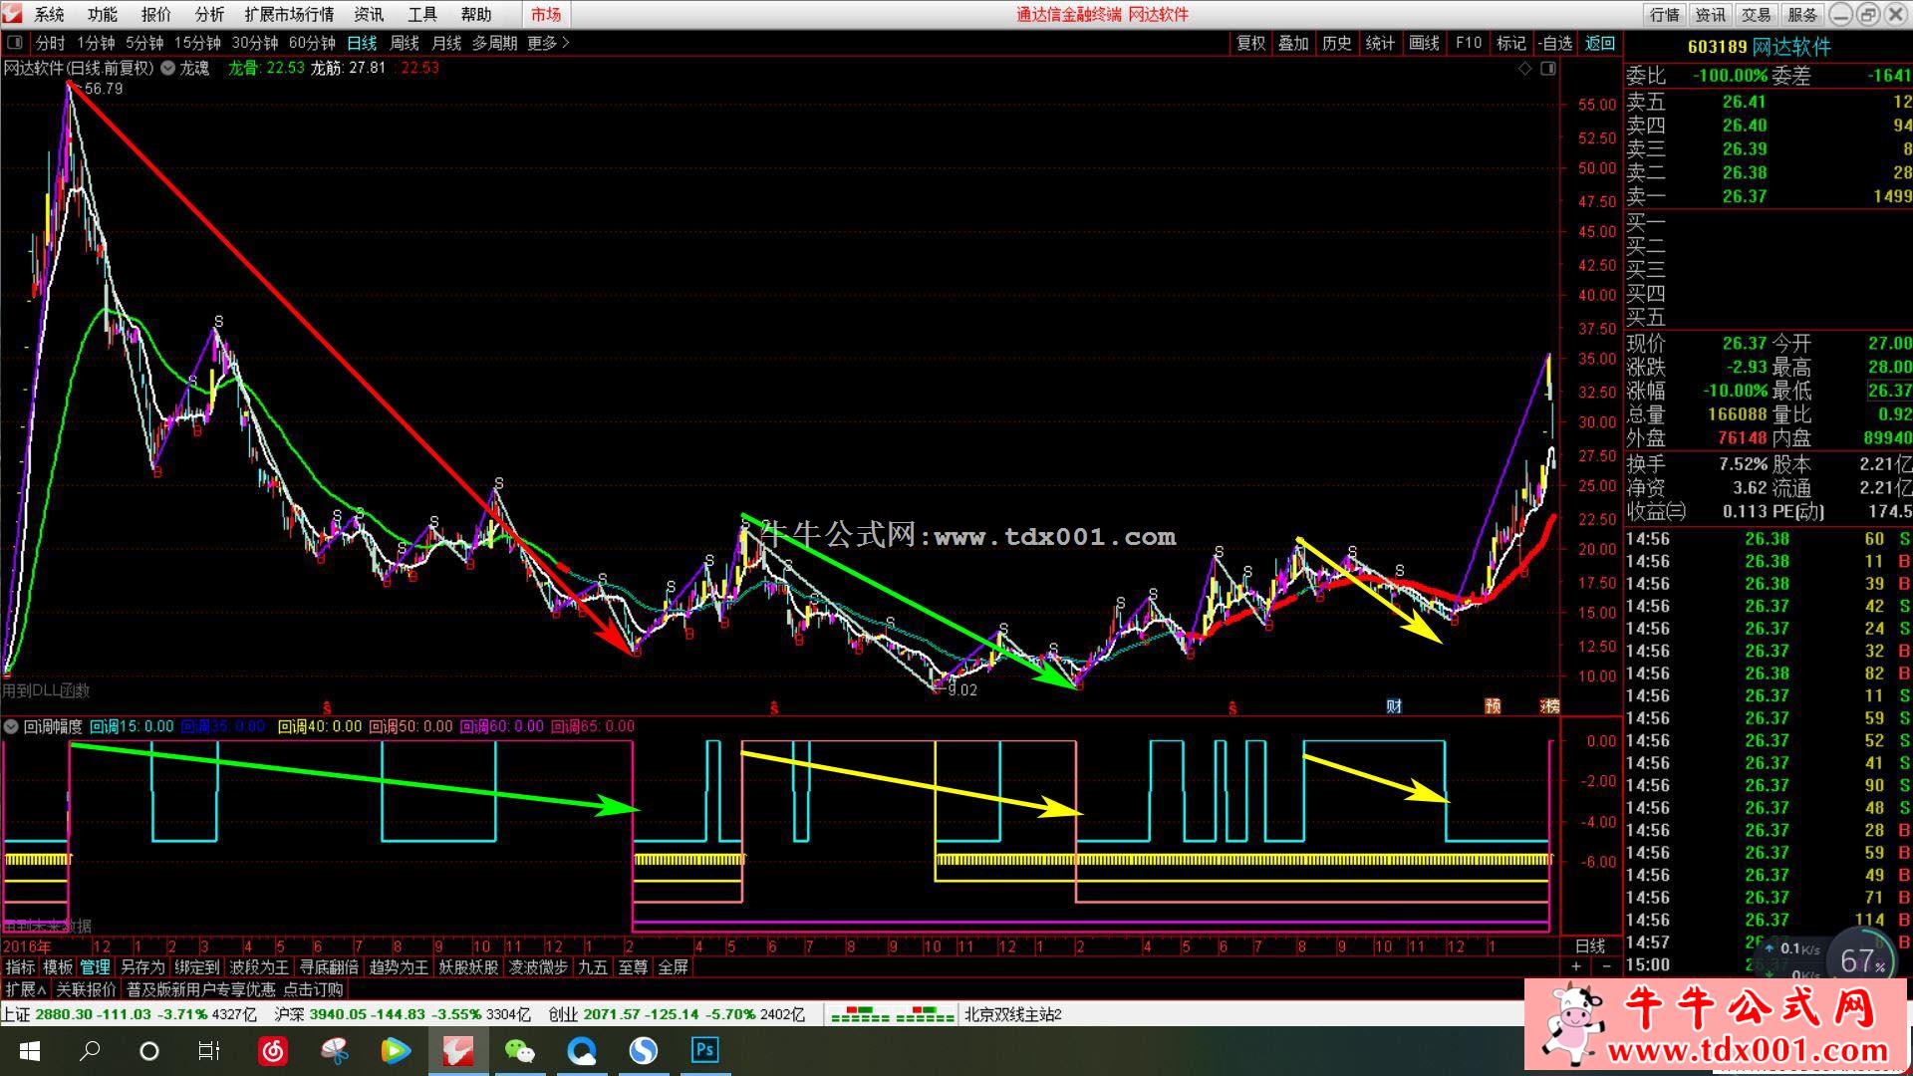Expand the 龙魂 indicator dropdown arrow
Screen dimensions: 1913x1076
pos(168,68)
